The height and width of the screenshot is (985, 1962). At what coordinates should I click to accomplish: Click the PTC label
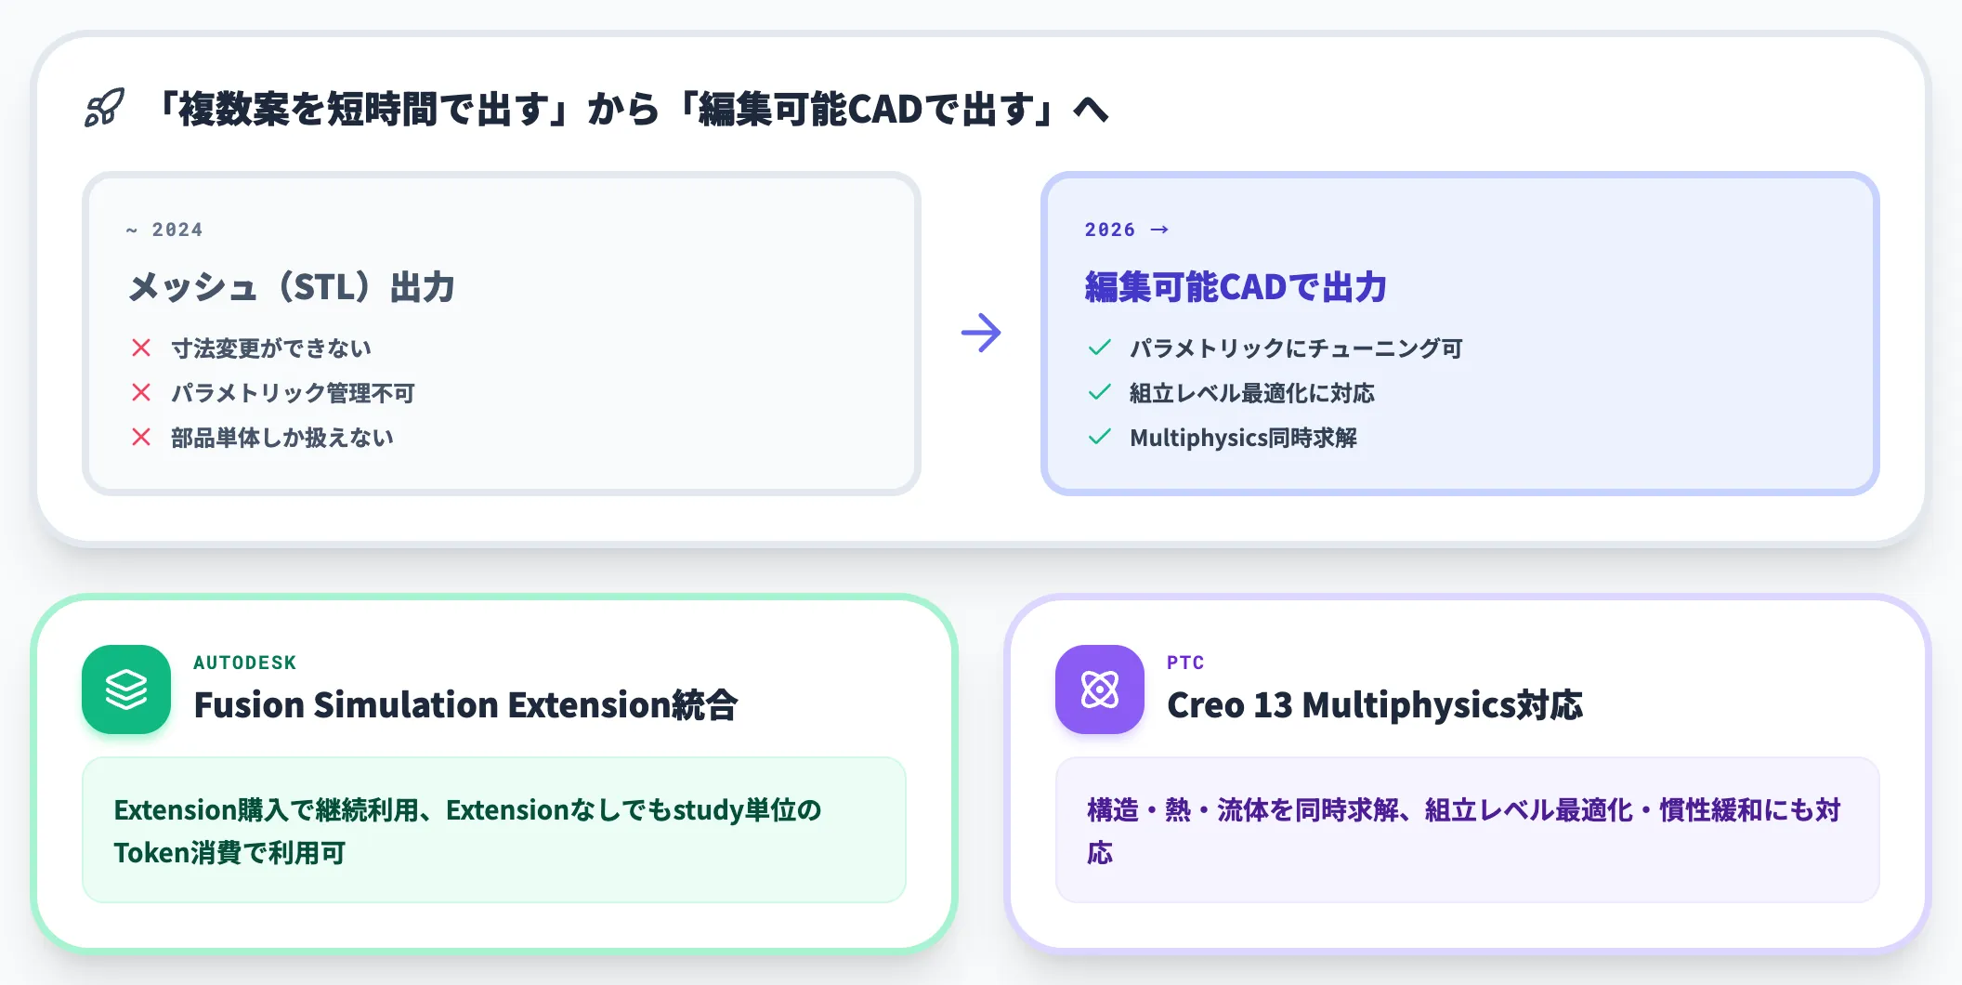tap(1185, 663)
